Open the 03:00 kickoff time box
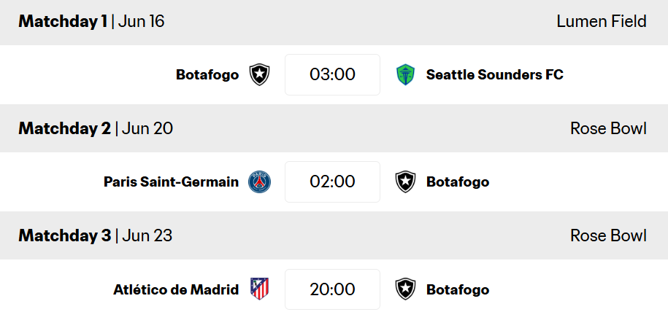 332,74
